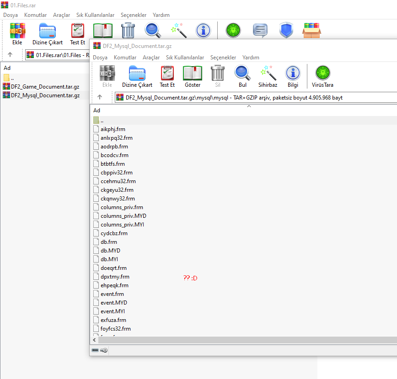Click blue shield protect icon in 01.Files.rar toolbar
The image size is (397, 379).
286,30
